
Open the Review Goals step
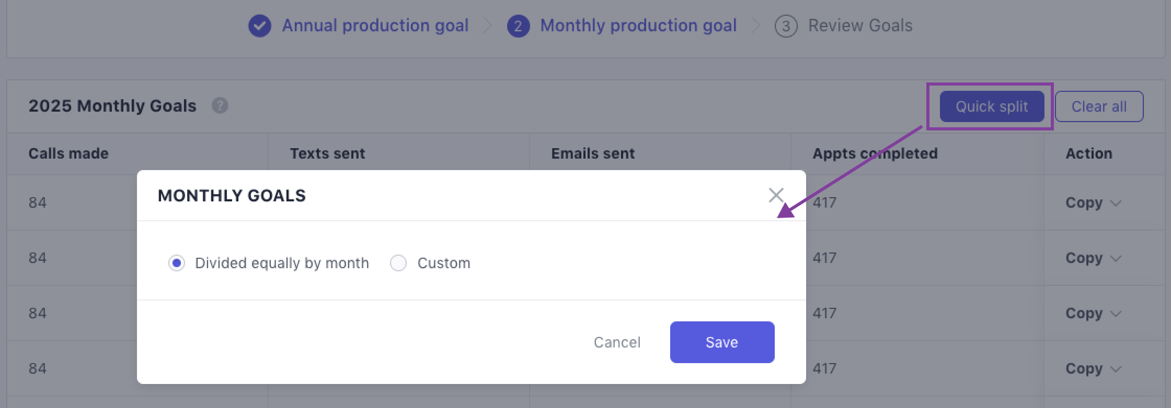click(860, 26)
